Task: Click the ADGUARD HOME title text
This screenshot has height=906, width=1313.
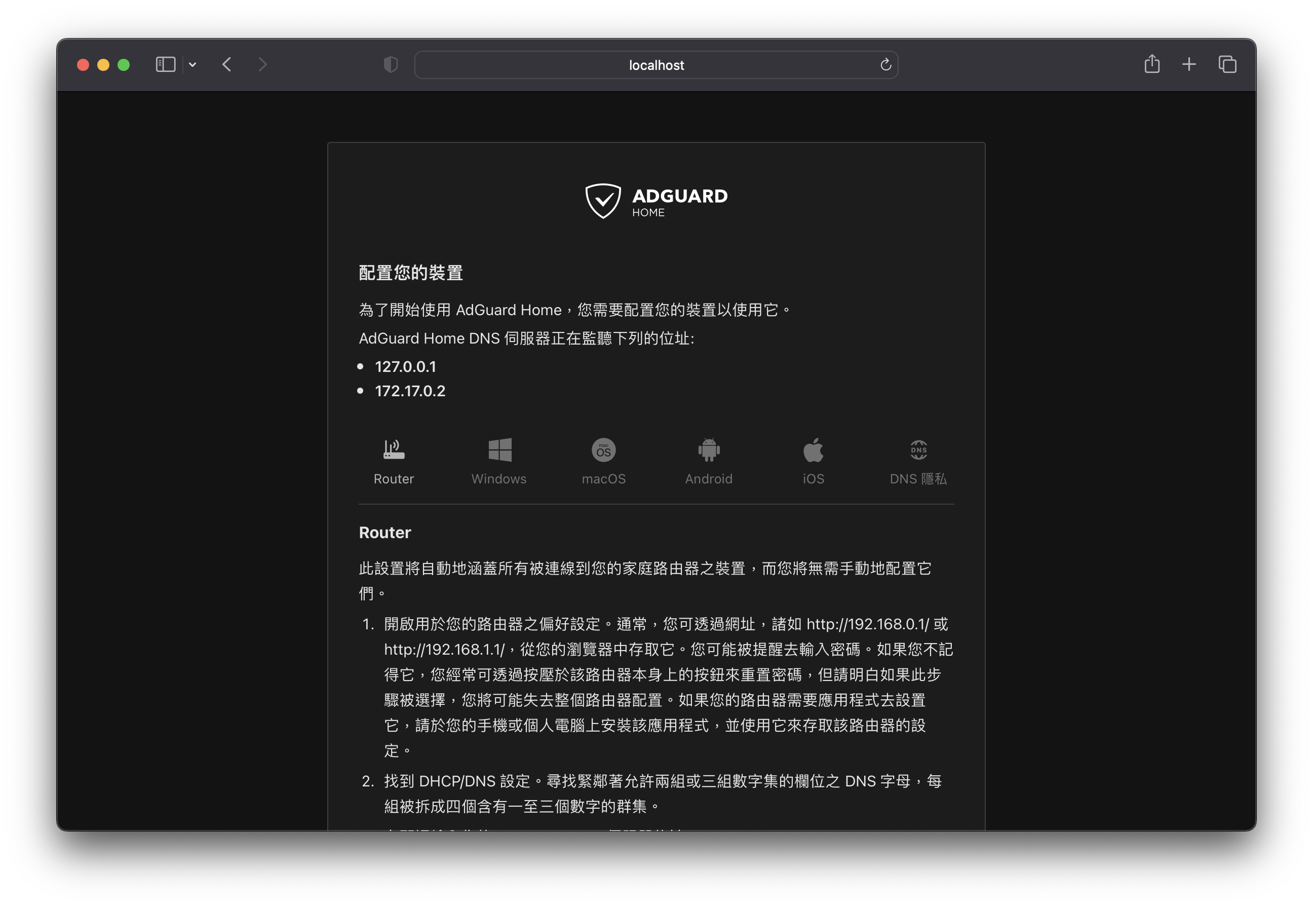Action: tap(680, 202)
